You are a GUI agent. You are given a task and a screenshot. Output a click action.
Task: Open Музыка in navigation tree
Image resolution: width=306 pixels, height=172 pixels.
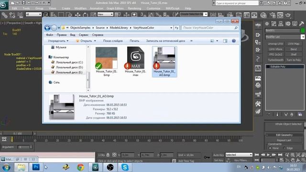click(59, 47)
